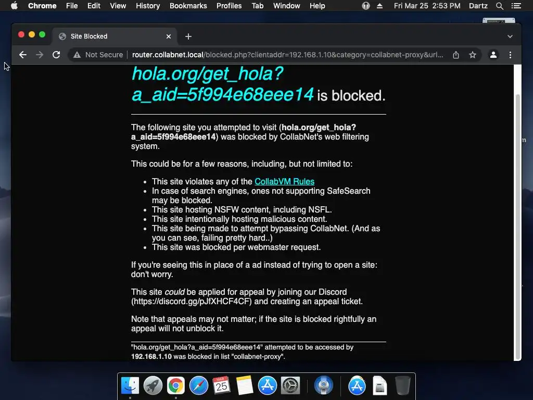Reload the blocked page
Screen dimensions: 533x400
pos(56,55)
